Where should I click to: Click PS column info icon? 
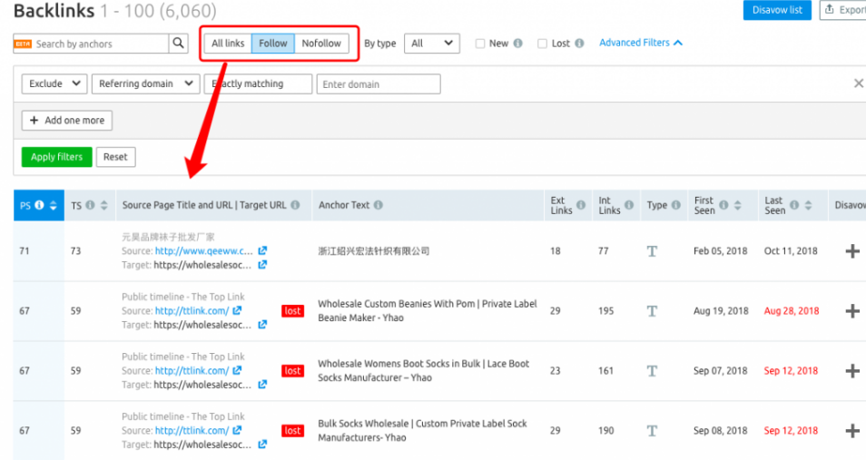click(39, 205)
